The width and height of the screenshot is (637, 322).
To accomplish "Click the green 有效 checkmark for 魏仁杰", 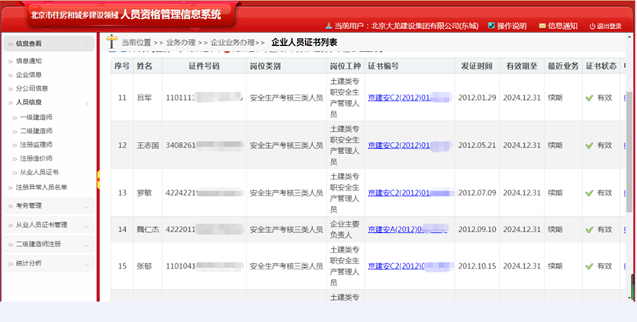I will [x=589, y=229].
